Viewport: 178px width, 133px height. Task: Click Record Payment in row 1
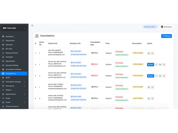pos(122,55)
